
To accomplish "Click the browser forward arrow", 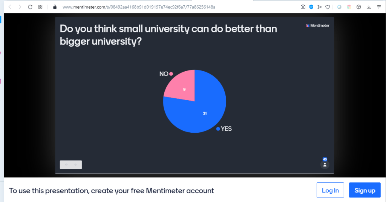I will tap(20, 7).
